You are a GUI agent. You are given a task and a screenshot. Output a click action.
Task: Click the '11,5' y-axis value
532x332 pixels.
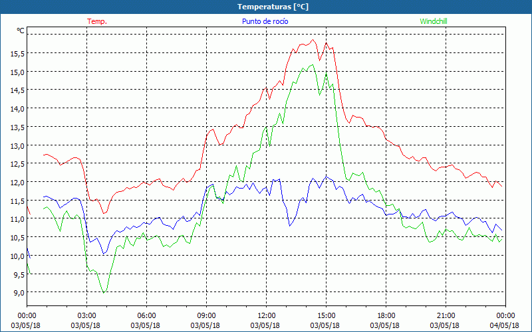pyautogui.click(x=17, y=201)
